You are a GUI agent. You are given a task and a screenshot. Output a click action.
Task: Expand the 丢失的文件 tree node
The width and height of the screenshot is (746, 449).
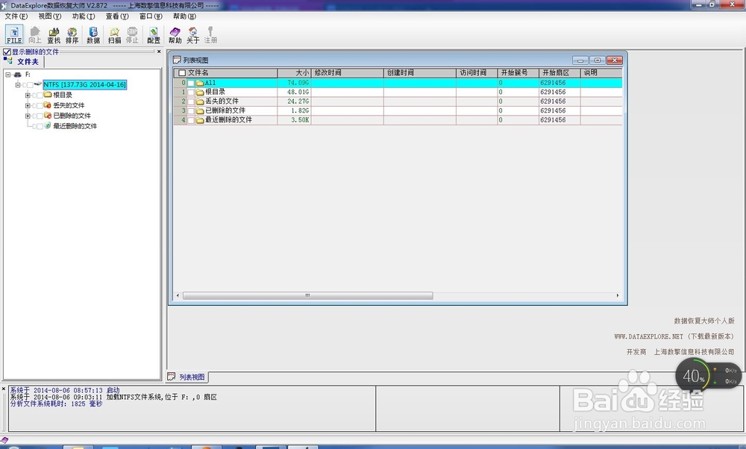pos(28,106)
